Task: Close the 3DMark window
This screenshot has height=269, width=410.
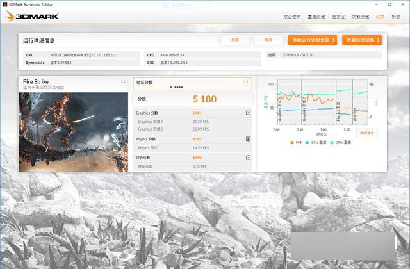Action: [403, 4]
